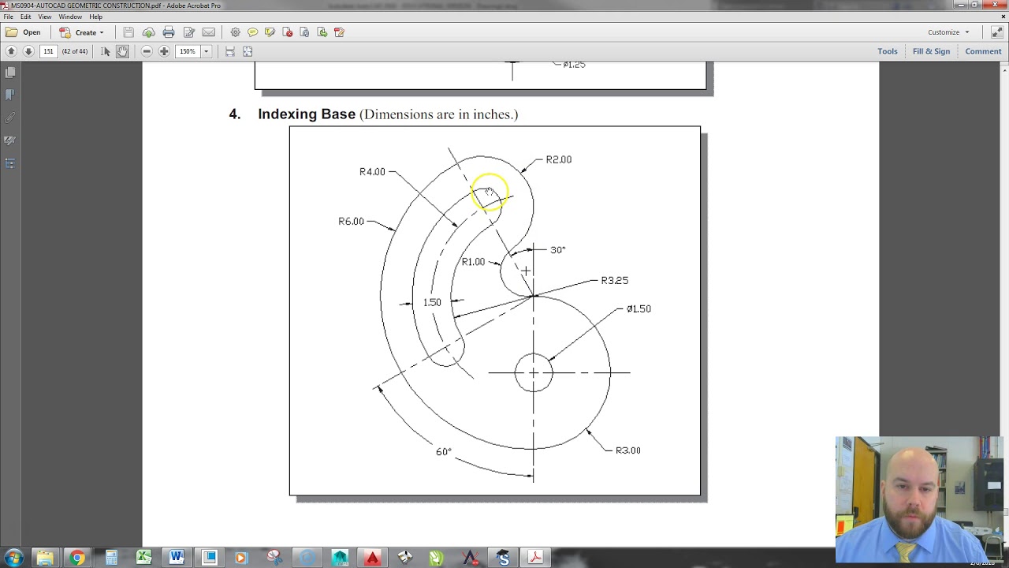Open the Create dropdown menu

[82, 32]
